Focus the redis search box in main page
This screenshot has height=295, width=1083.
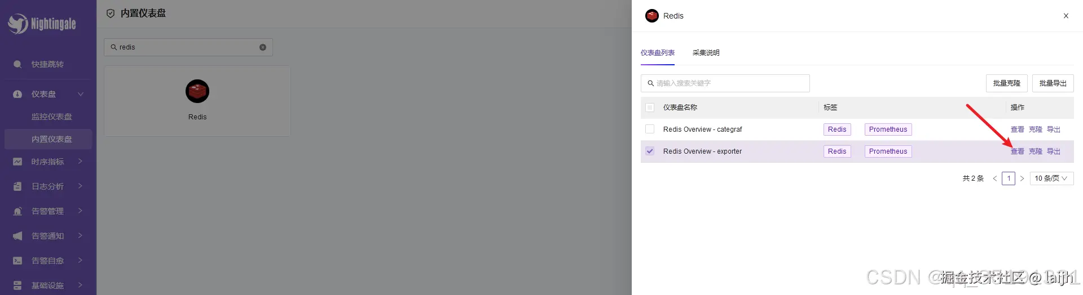[x=188, y=47]
